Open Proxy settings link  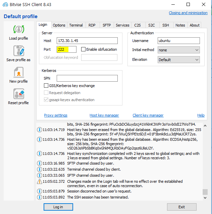click(x=56, y=115)
